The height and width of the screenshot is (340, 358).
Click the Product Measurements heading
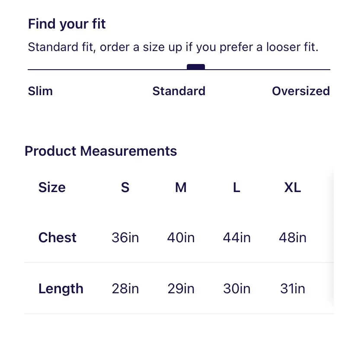pyautogui.click(x=101, y=151)
